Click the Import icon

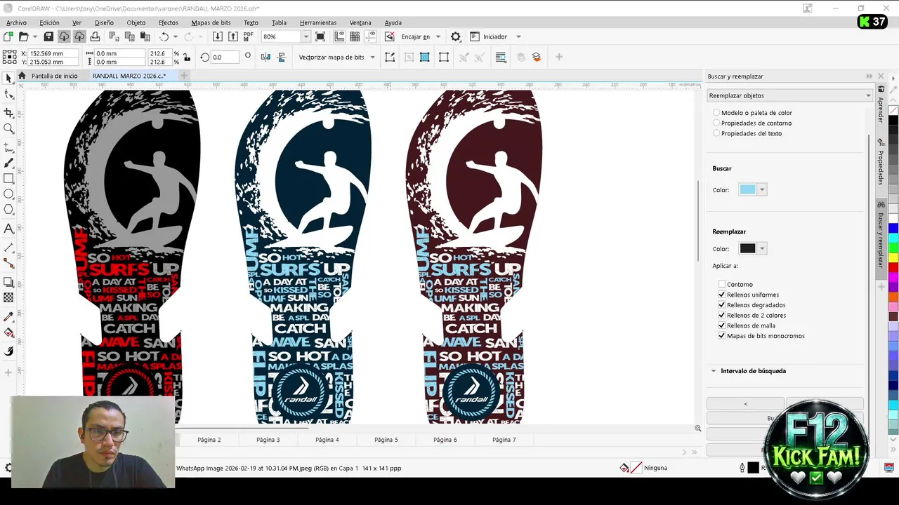(218, 36)
